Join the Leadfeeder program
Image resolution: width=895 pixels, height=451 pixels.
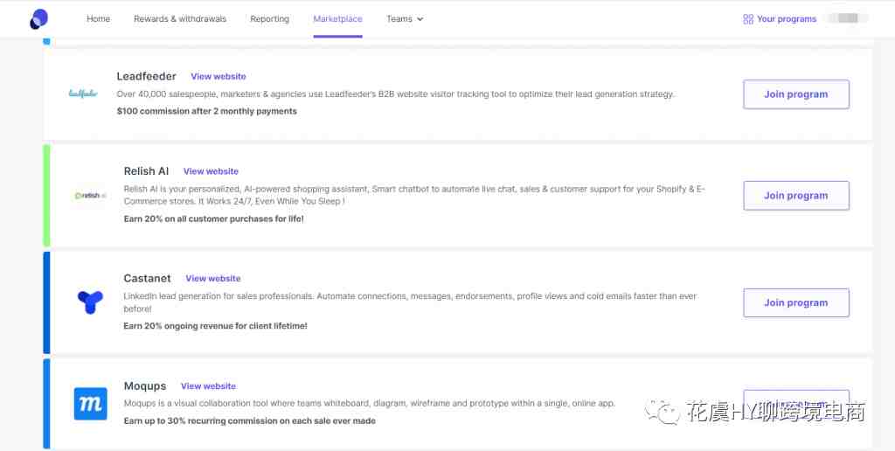click(x=795, y=94)
